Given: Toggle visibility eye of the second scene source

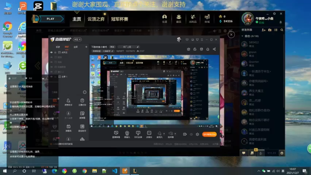Looking at the screenshot, I should (x=51, y=57).
